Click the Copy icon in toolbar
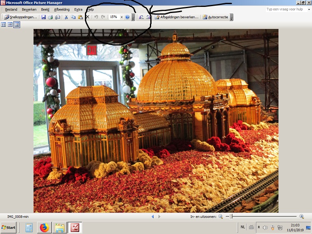 click(x=73, y=17)
